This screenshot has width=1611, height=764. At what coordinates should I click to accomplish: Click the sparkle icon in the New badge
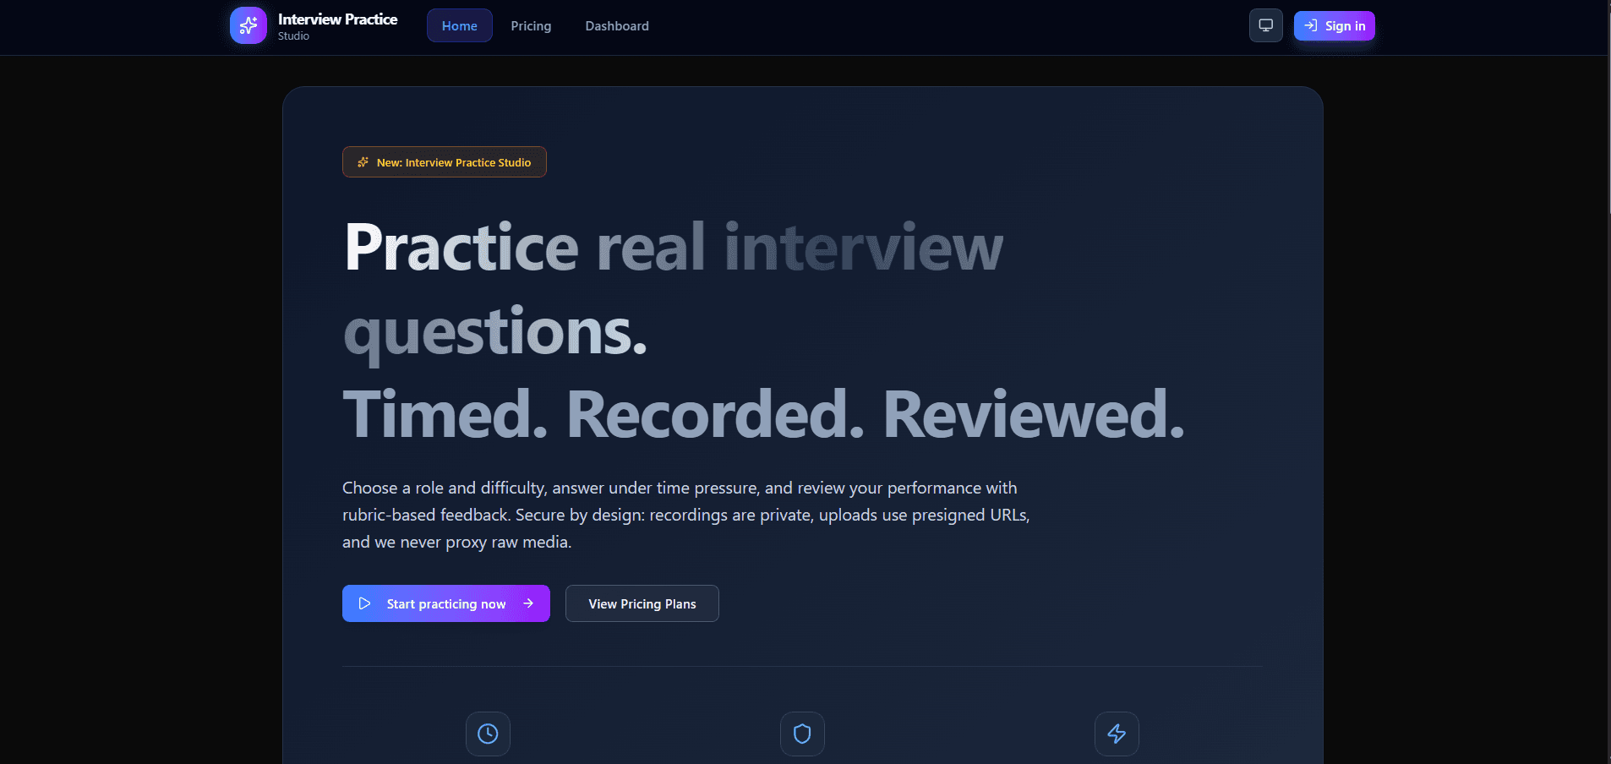click(362, 161)
